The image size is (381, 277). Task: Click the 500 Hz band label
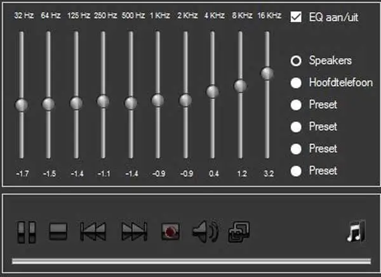tap(133, 15)
